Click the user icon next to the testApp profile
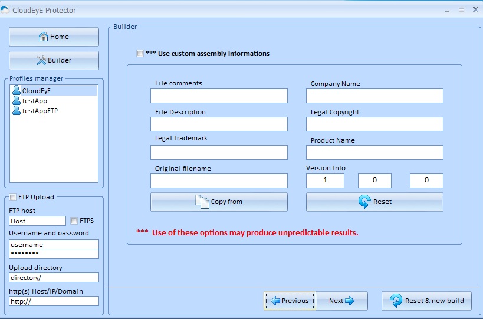Screen dimensions: 483x319 click(17, 101)
